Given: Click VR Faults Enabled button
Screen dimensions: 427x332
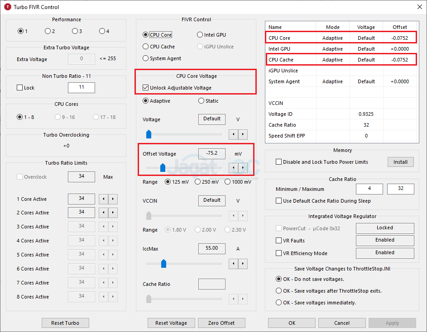Looking at the screenshot, I should tap(385, 240).
